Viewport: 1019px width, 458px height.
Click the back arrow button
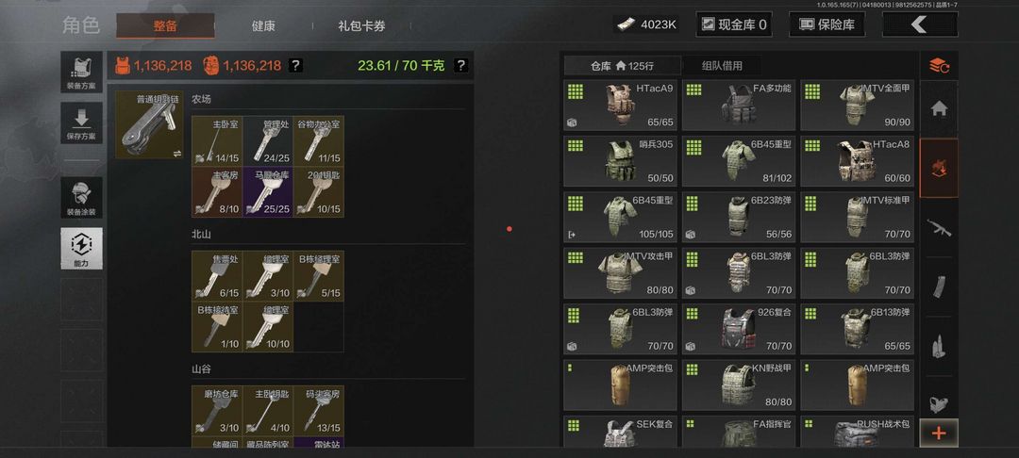[920, 25]
